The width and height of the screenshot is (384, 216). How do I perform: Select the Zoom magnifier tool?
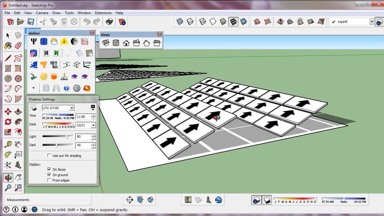point(8,188)
